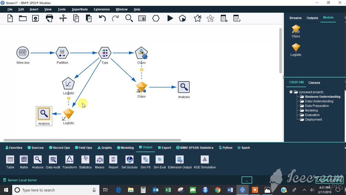Image resolution: width=346 pixels, height=195 pixels.
Task: Pick the Report node in palette
Action: click(114, 162)
